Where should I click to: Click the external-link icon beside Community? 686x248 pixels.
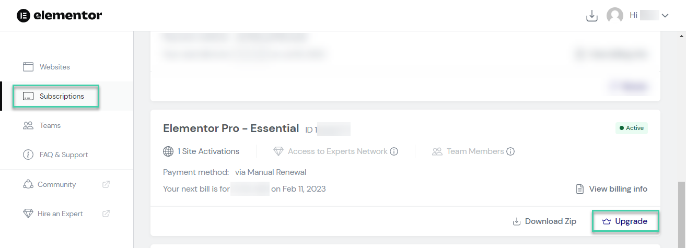pos(106,184)
